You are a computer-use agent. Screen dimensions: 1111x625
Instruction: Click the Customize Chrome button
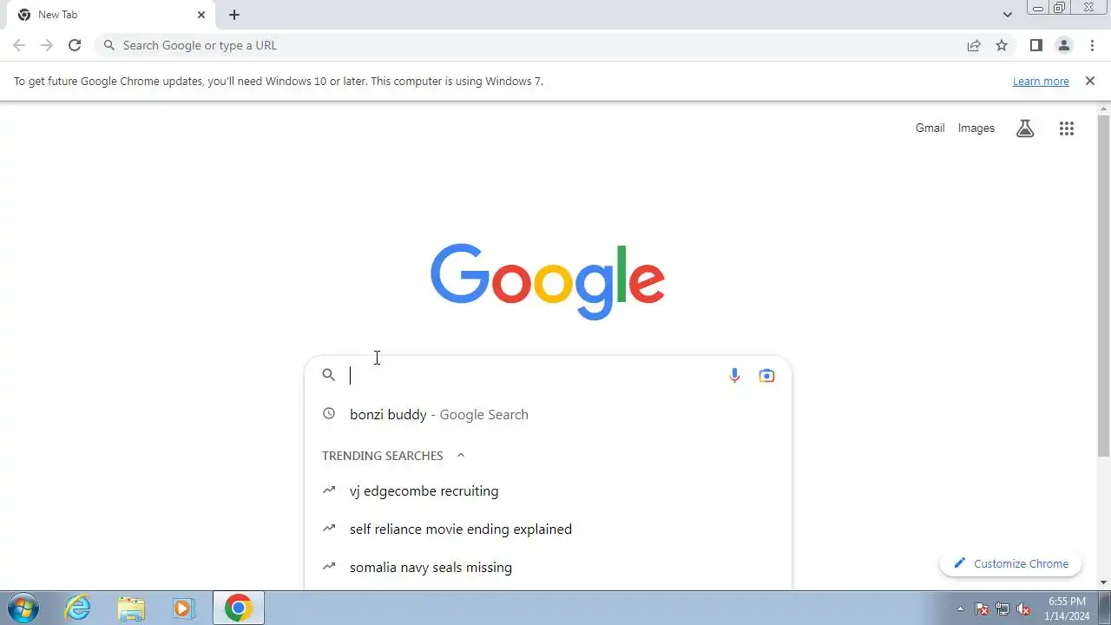coord(1010,563)
